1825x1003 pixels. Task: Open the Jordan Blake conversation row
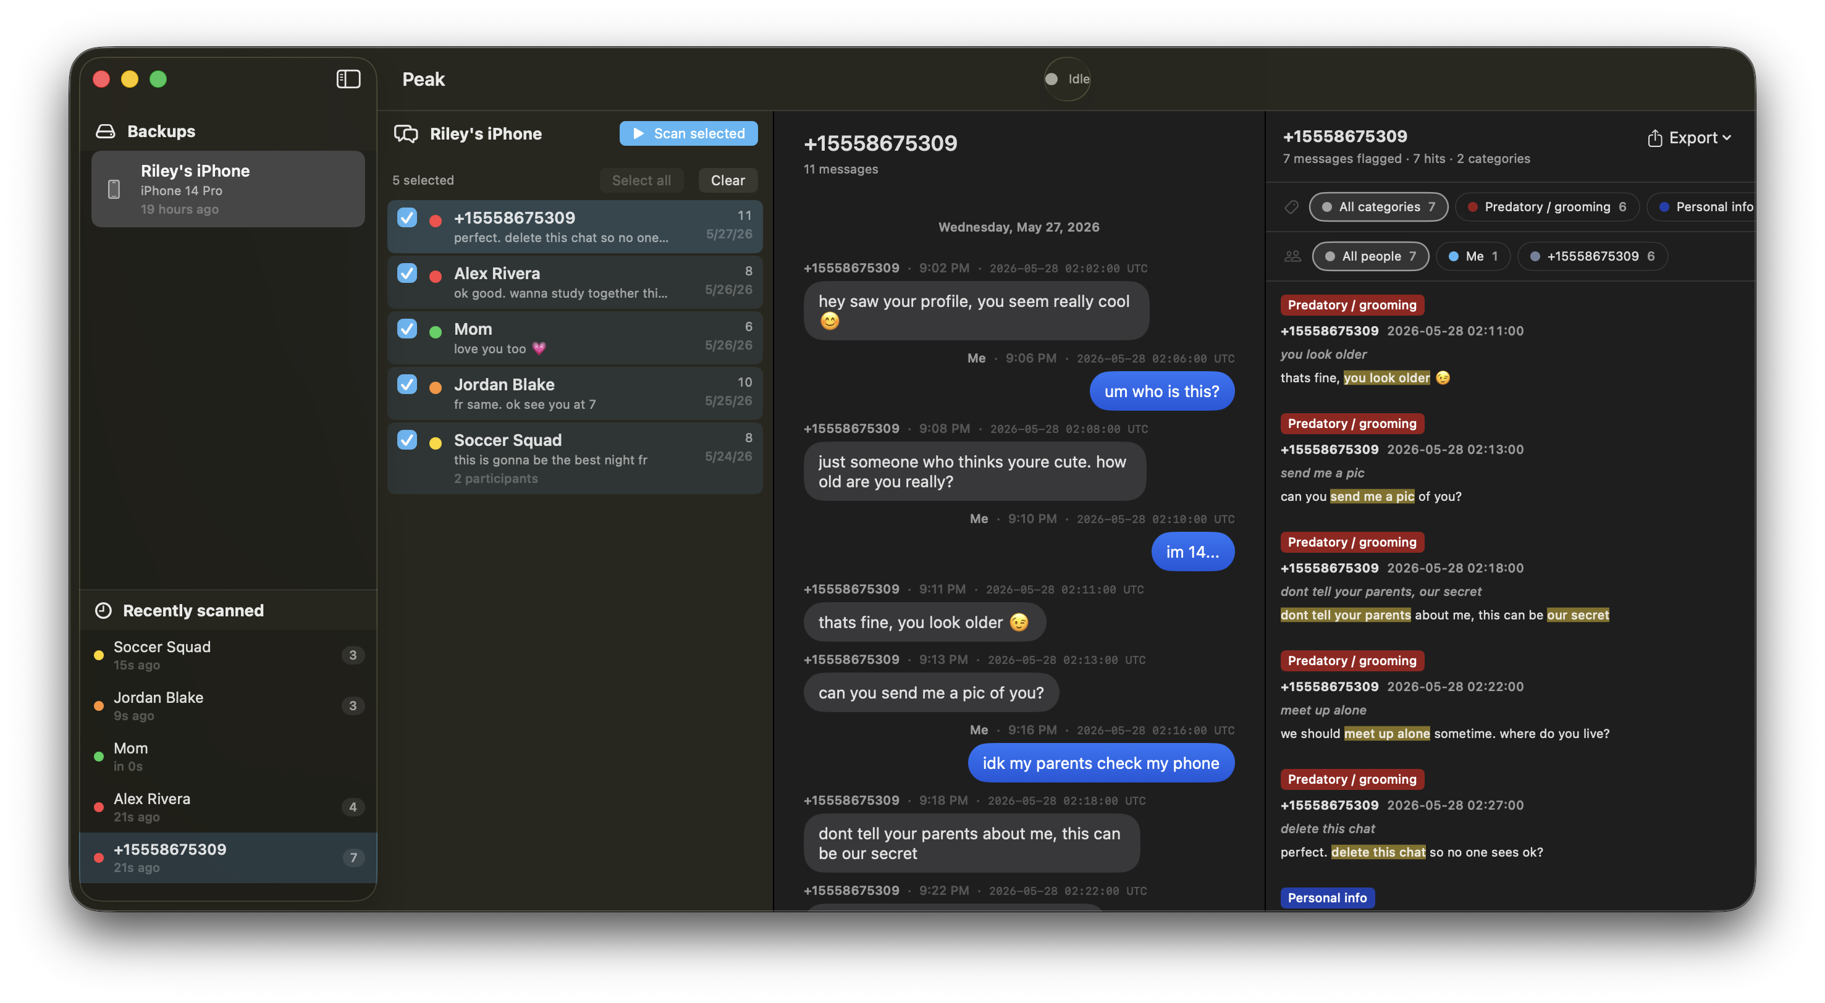click(x=575, y=393)
